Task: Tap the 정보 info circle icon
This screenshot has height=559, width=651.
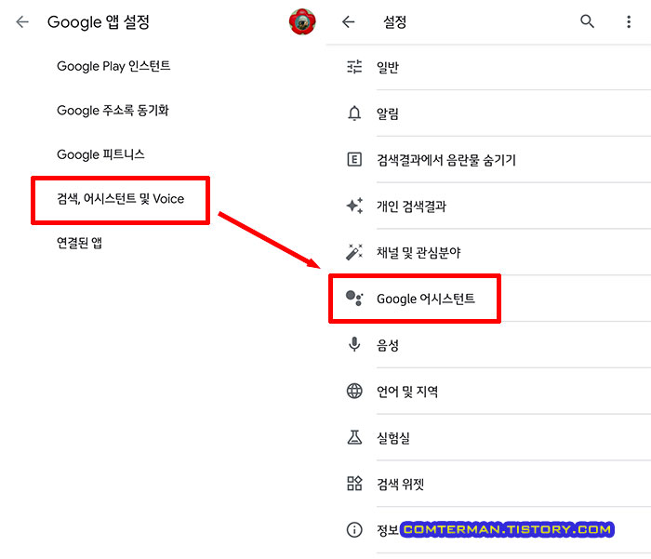Action: 354,529
